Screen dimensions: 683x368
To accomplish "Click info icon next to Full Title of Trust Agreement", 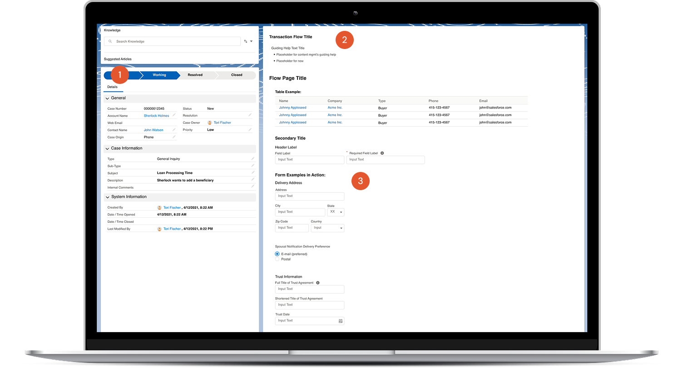I will point(317,283).
